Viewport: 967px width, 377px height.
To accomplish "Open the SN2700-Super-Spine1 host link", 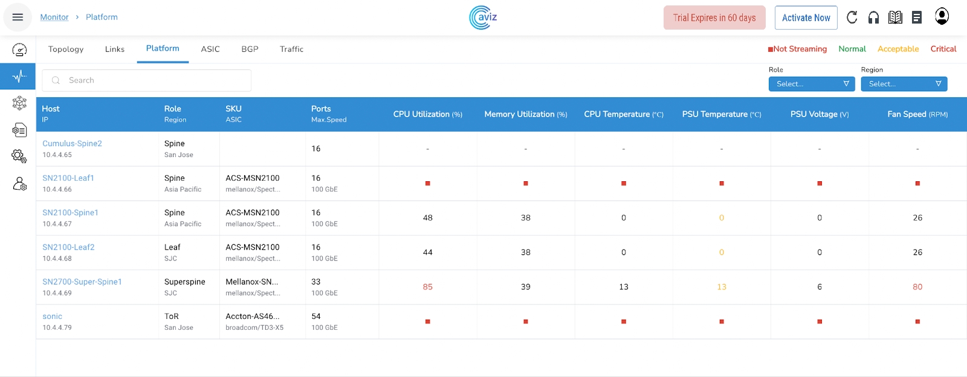I will coord(82,282).
